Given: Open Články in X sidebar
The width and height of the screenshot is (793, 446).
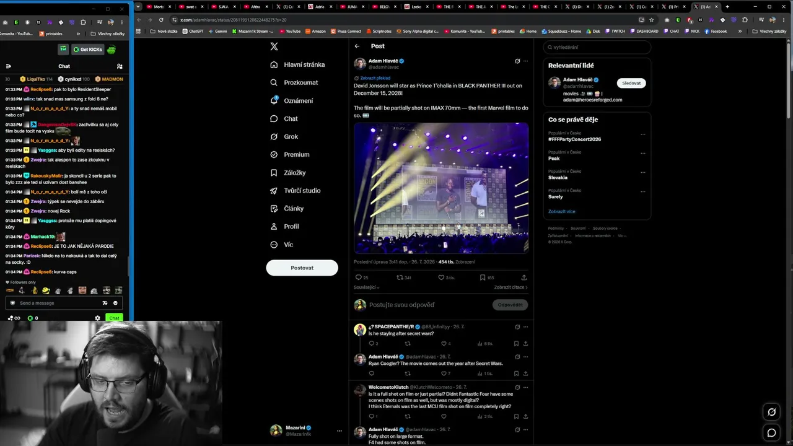Looking at the screenshot, I should (287, 208).
